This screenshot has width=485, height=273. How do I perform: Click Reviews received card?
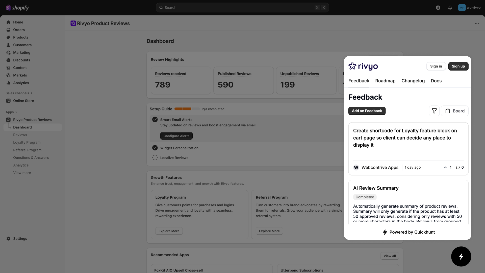pyautogui.click(x=181, y=80)
